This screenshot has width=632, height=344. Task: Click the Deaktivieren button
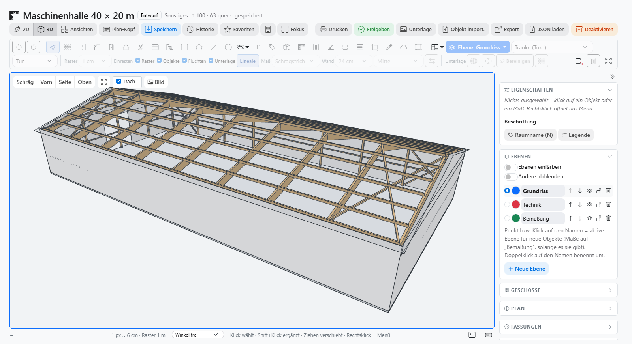click(x=594, y=29)
